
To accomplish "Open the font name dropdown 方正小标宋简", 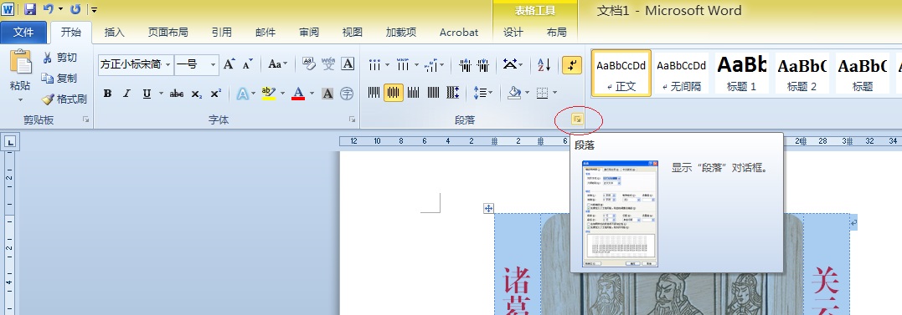I will coord(168,65).
